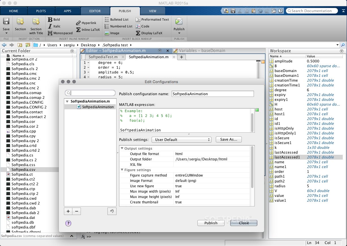Open the Save dropdown arrow in the ribbon
The width and height of the screenshot is (347, 246).
coord(6,33)
